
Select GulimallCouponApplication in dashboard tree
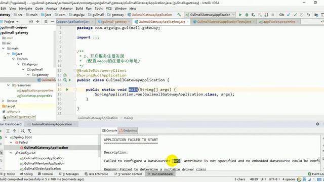44,158
